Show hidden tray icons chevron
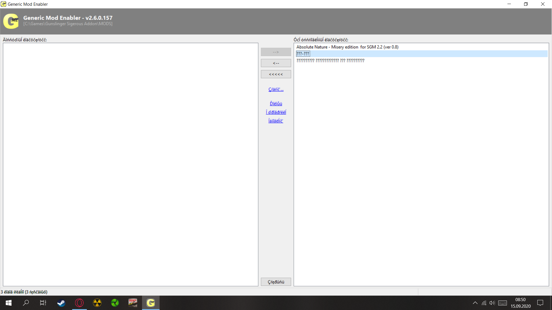Screen dimensions: 552x310 pyautogui.click(x=475, y=303)
